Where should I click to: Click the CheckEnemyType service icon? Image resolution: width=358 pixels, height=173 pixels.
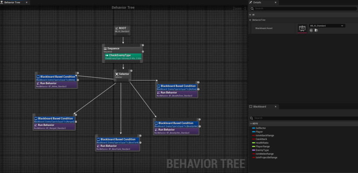click(x=107, y=55)
